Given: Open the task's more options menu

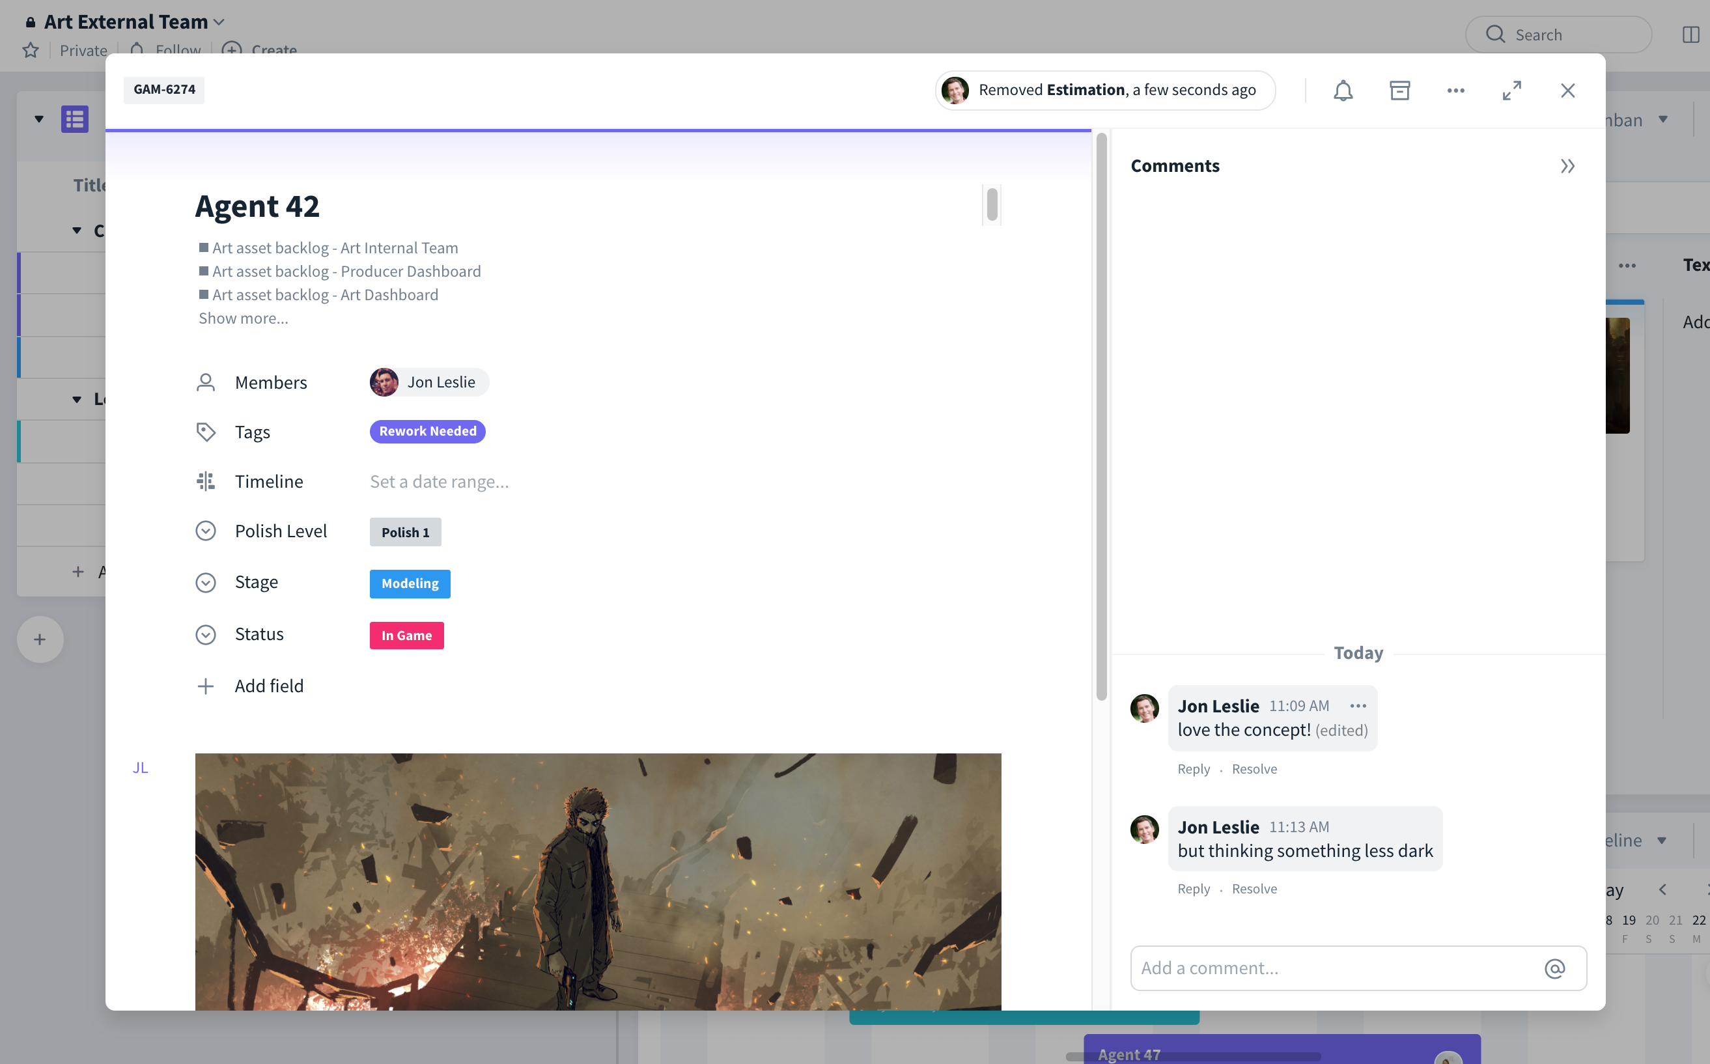Looking at the screenshot, I should (x=1455, y=90).
